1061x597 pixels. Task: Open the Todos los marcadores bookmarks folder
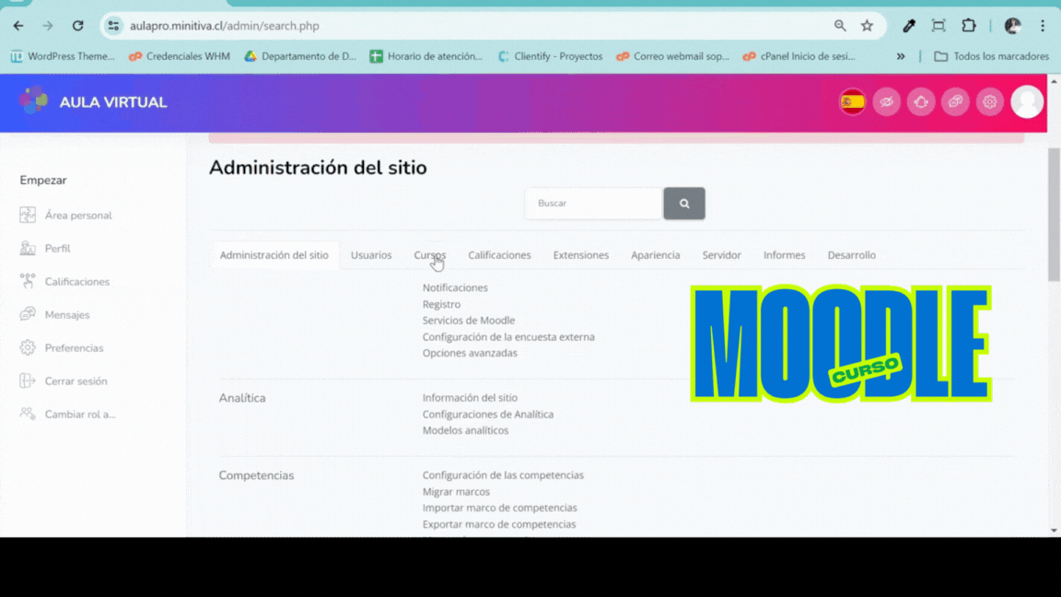click(x=991, y=56)
